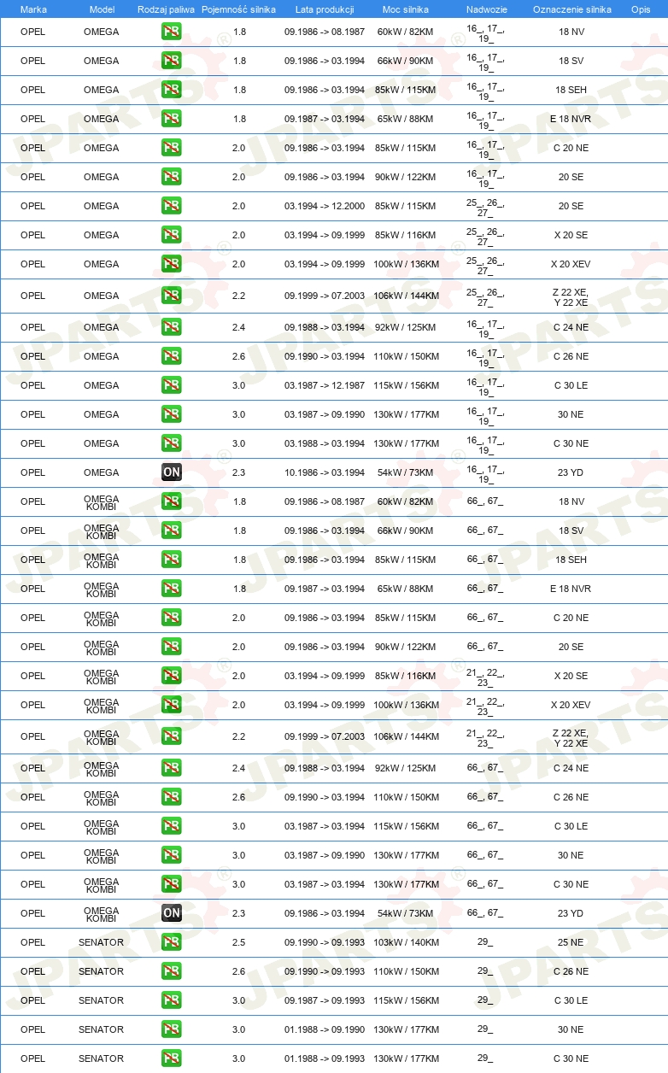Select the PB icon in SENATOR C 26 NE row
This screenshot has width=668, height=1073.
click(x=172, y=971)
